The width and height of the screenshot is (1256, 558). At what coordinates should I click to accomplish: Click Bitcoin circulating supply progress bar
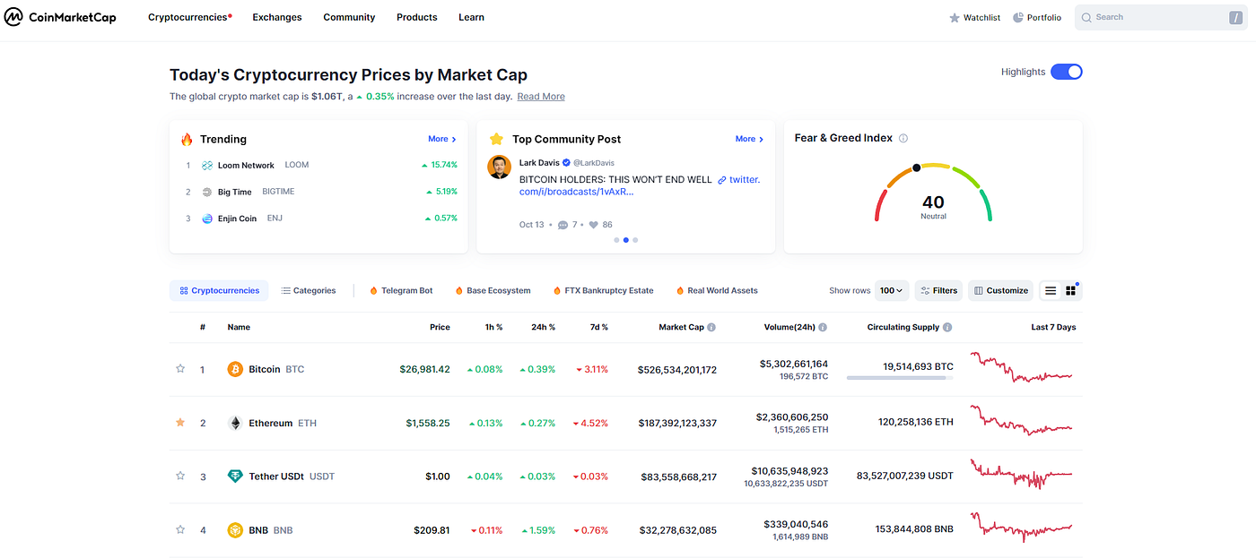pyautogui.click(x=900, y=378)
